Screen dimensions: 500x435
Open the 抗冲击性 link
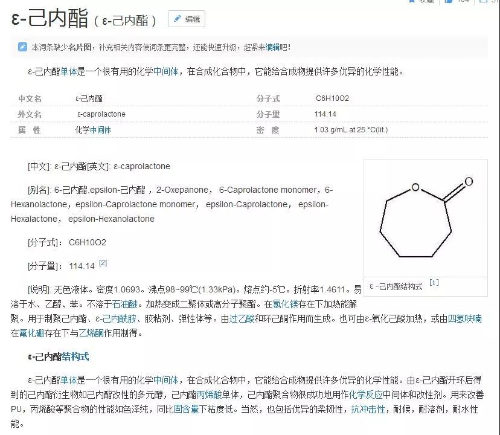coord(368,409)
